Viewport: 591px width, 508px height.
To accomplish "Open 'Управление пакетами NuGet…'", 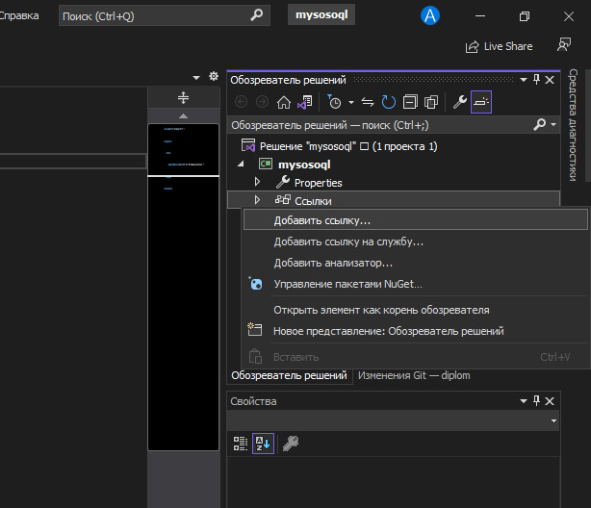I will pos(416,284).
